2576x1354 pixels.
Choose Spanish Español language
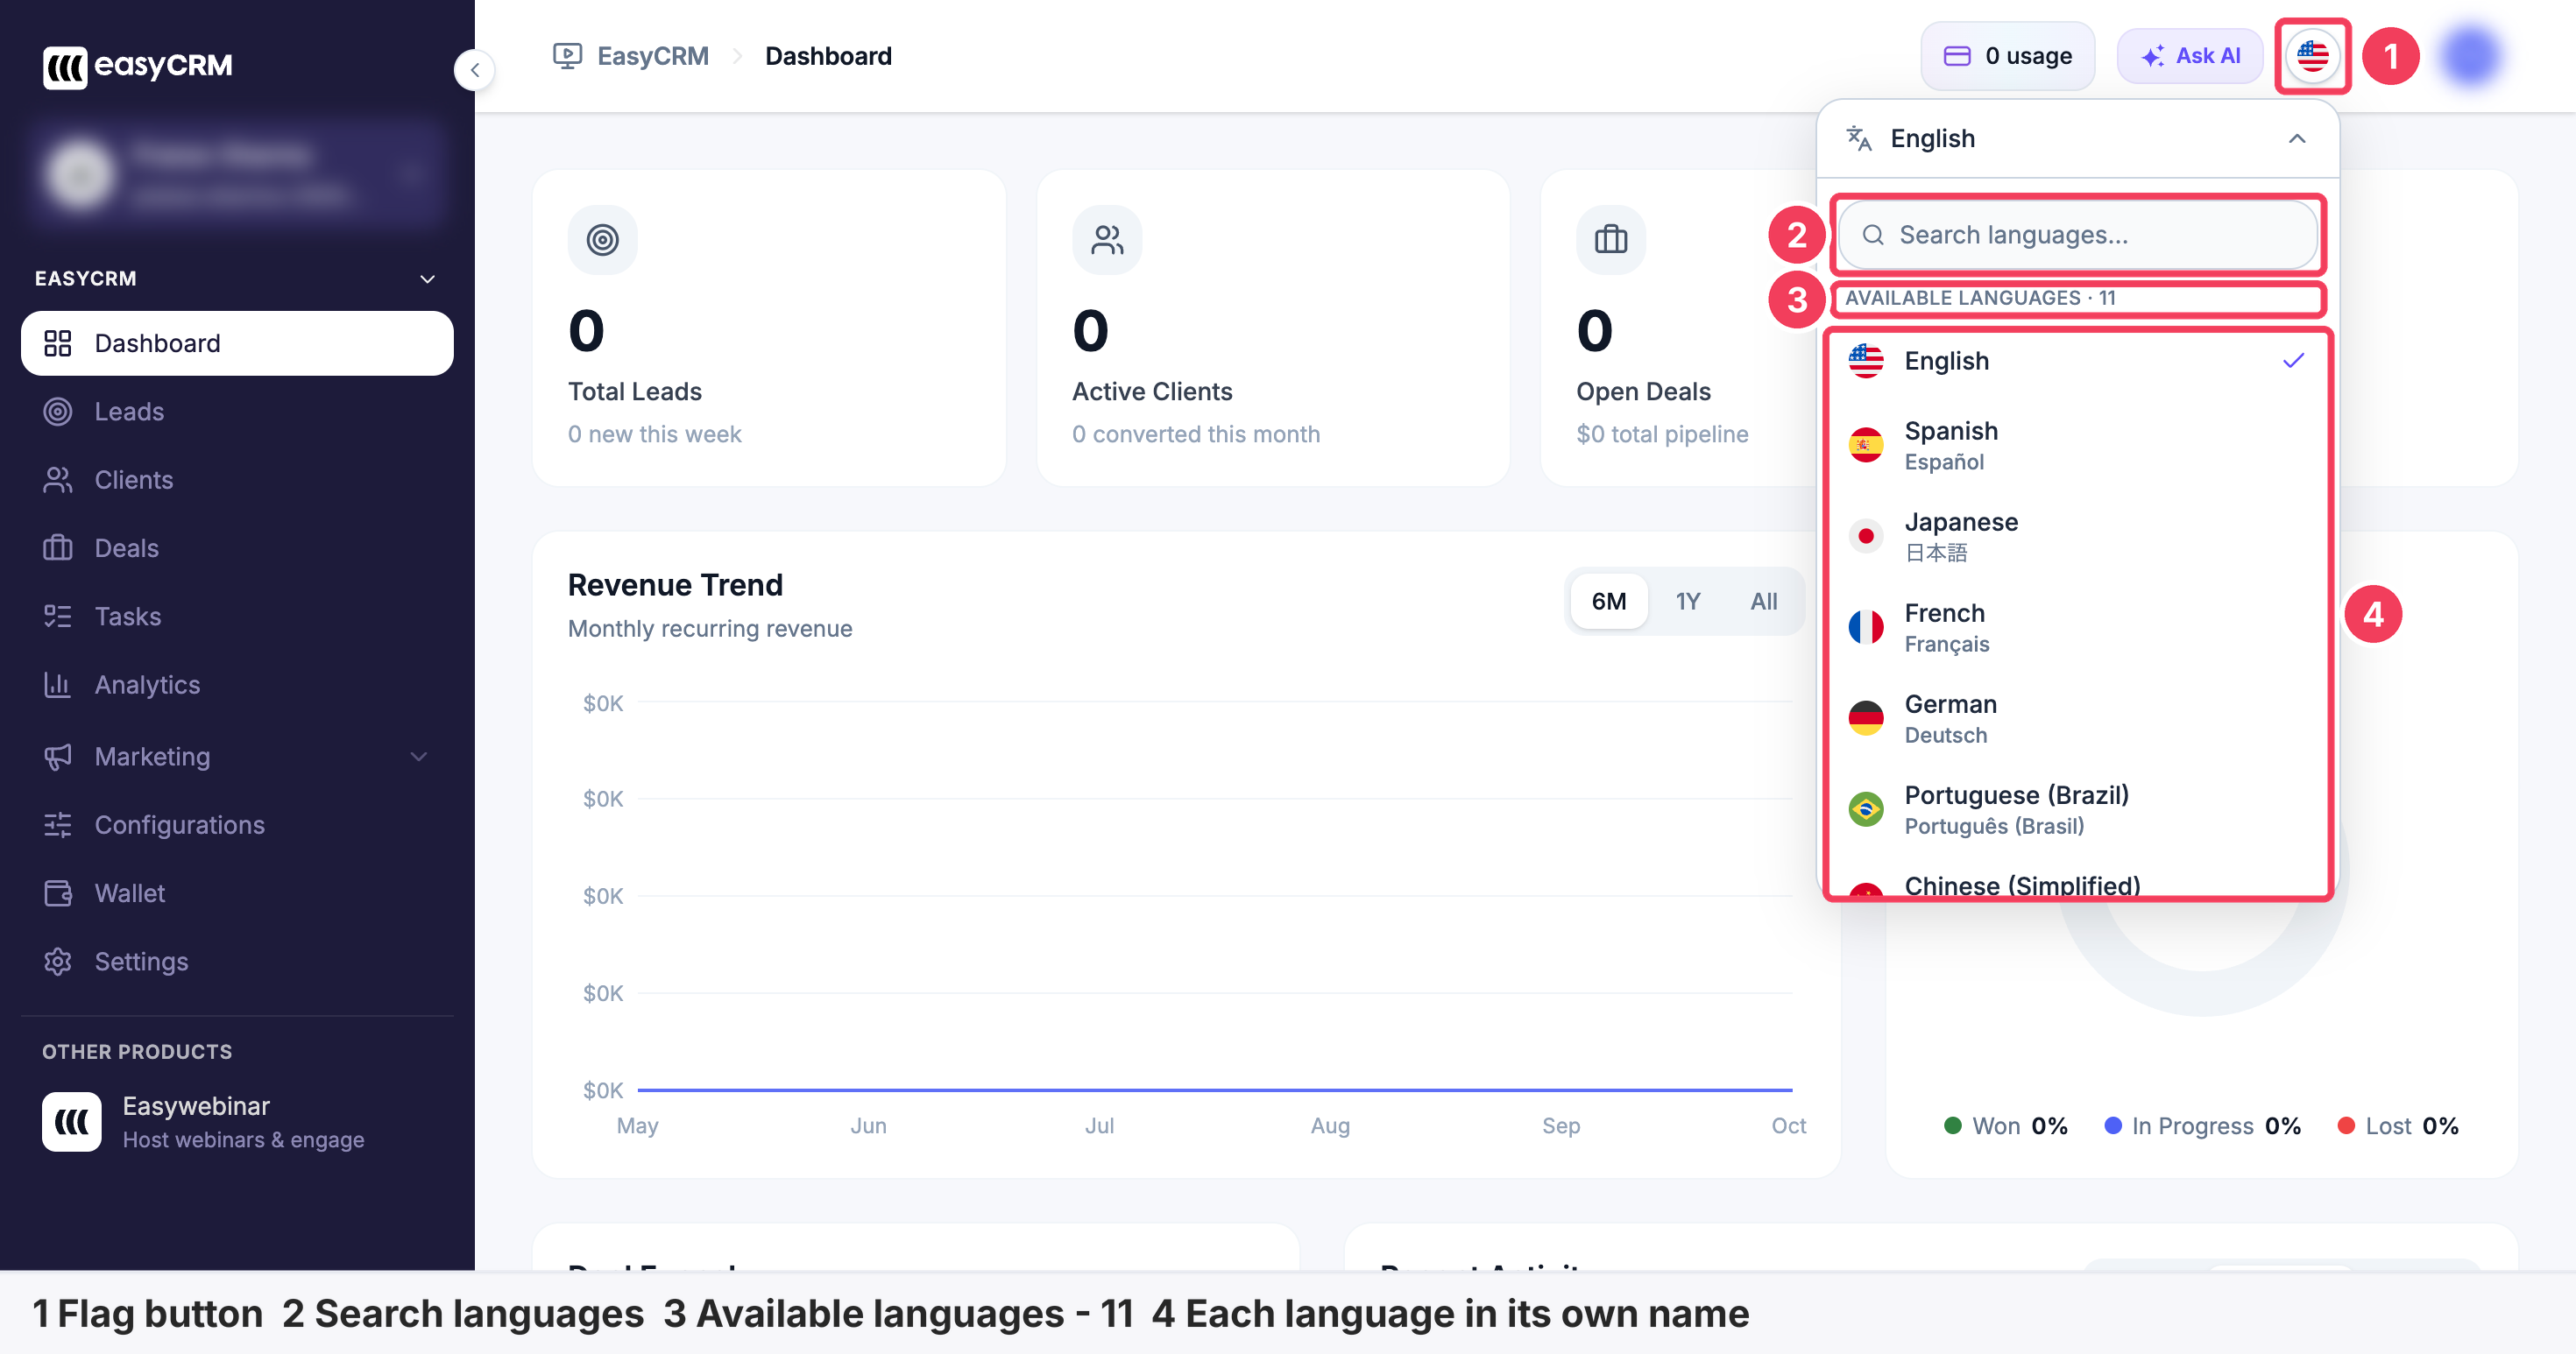pyautogui.click(x=2077, y=446)
